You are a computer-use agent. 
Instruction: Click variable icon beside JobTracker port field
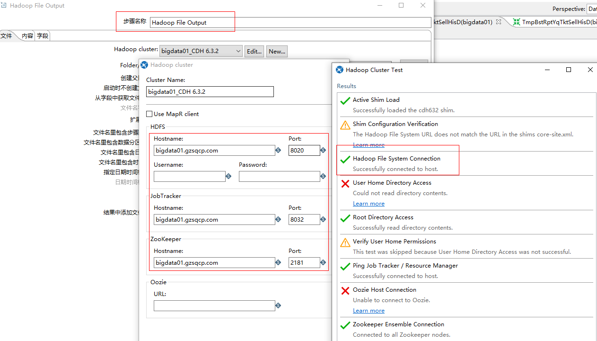coord(323,220)
